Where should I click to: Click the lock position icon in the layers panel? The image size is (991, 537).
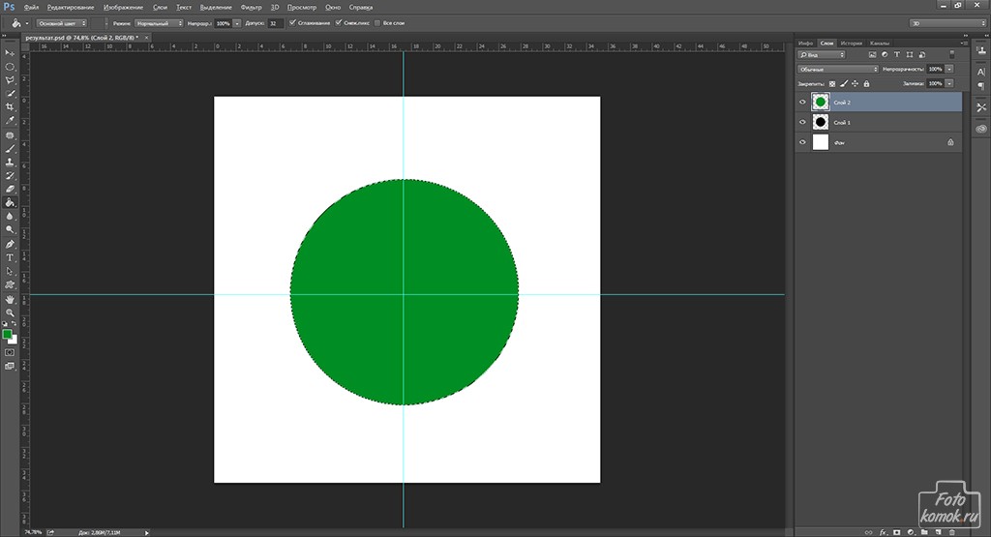pos(855,84)
